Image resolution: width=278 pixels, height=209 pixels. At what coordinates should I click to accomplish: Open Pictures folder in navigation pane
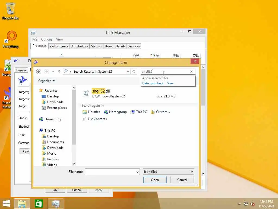(x=50, y=159)
